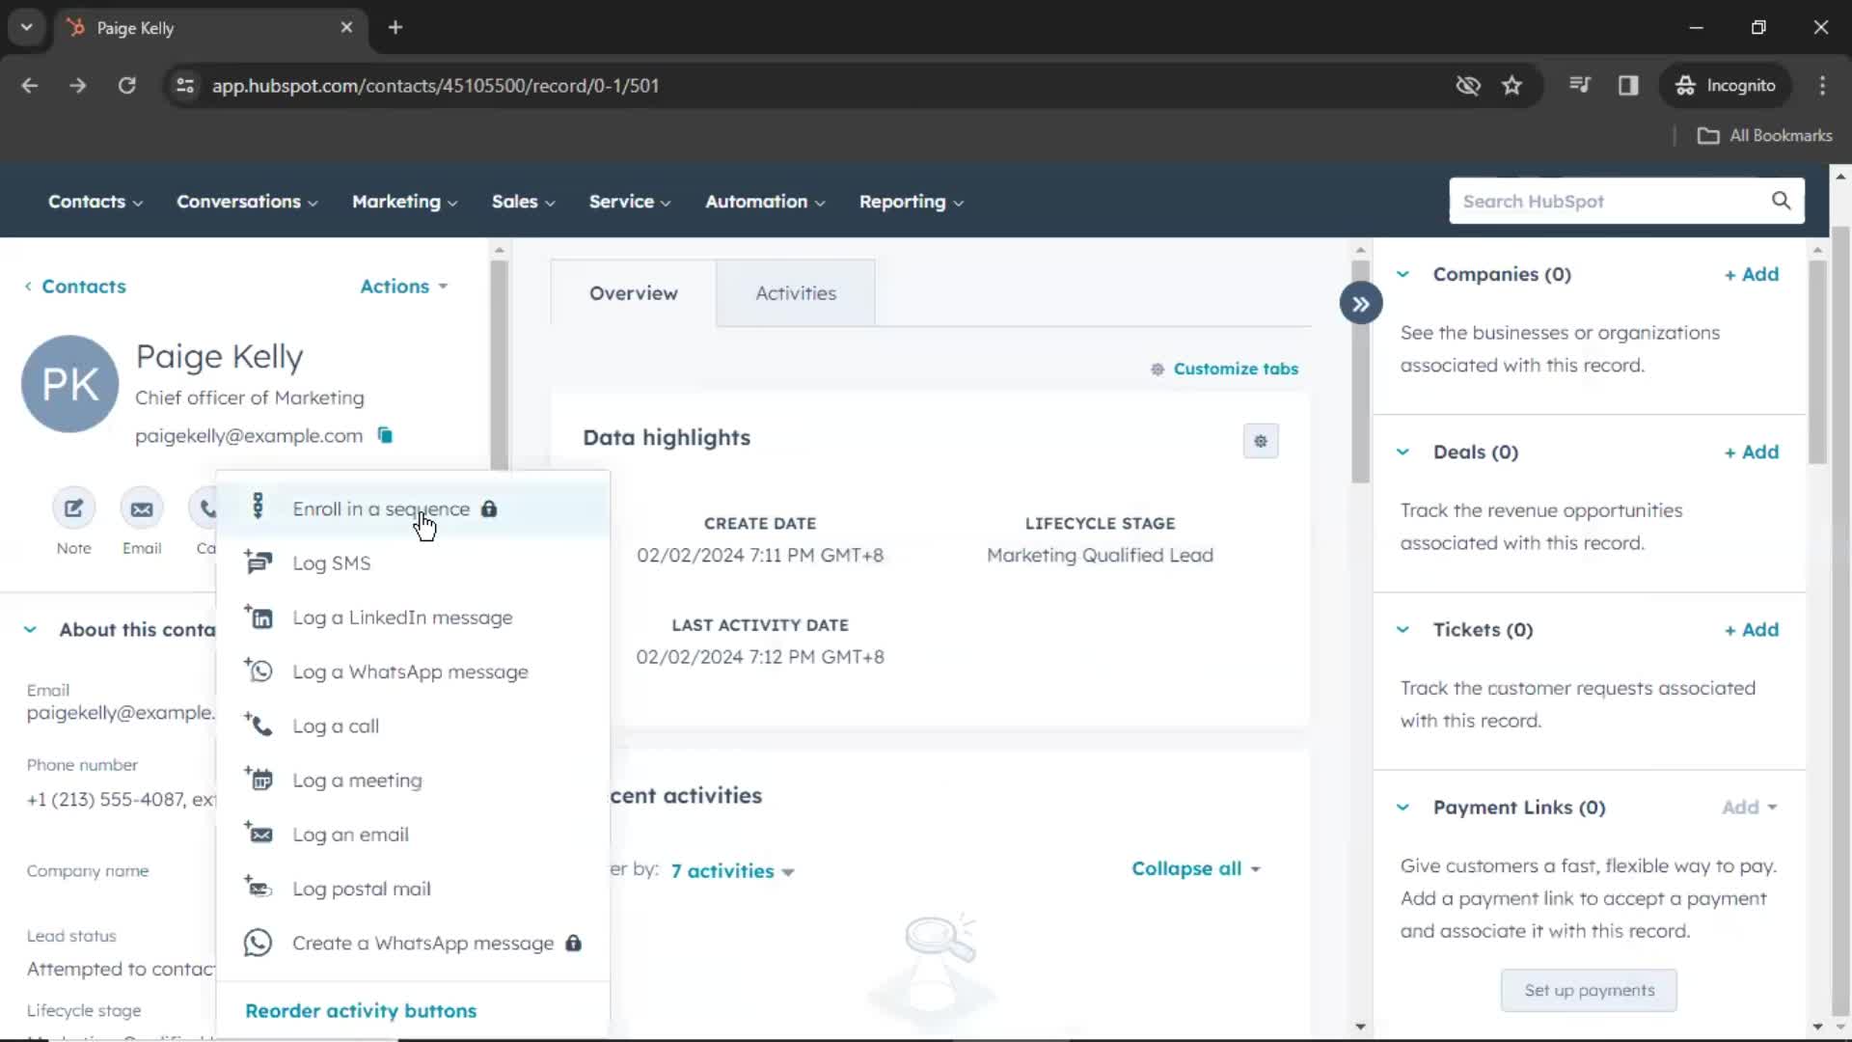
Task: Reload the page
Action: click(x=126, y=85)
